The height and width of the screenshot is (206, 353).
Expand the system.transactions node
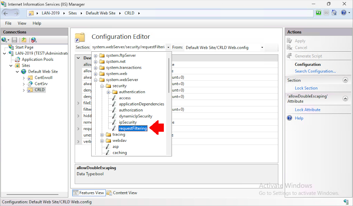pyautogui.click(x=96, y=68)
